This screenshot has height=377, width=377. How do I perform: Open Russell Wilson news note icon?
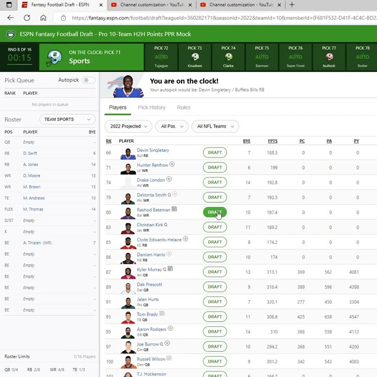pos(169,358)
